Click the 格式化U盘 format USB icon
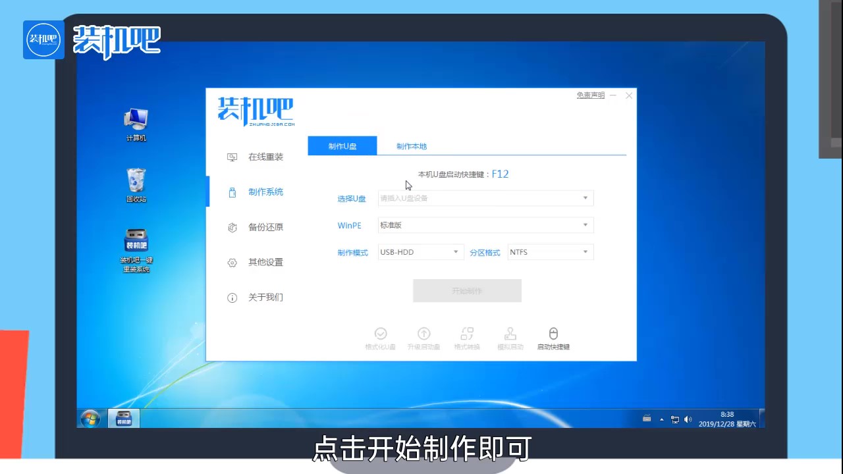Image resolution: width=843 pixels, height=474 pixels. pyautogui.click(x=380, y=338)
